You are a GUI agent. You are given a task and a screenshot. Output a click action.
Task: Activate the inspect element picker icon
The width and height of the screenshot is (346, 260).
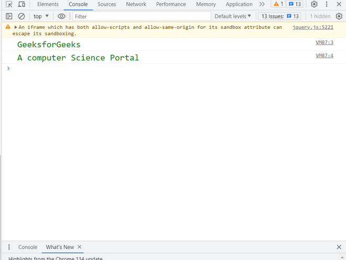click(9, 4)
